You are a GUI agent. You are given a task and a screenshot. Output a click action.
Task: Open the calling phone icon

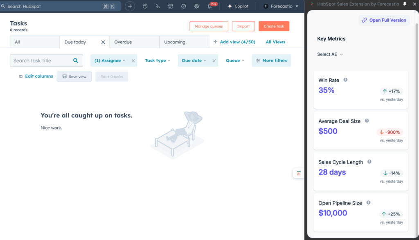click(x=158, y=6)
